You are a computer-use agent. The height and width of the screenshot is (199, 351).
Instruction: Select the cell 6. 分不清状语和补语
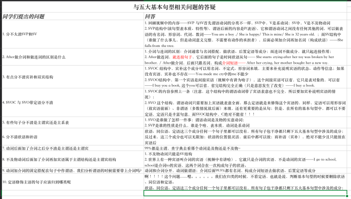pos(73,137)
